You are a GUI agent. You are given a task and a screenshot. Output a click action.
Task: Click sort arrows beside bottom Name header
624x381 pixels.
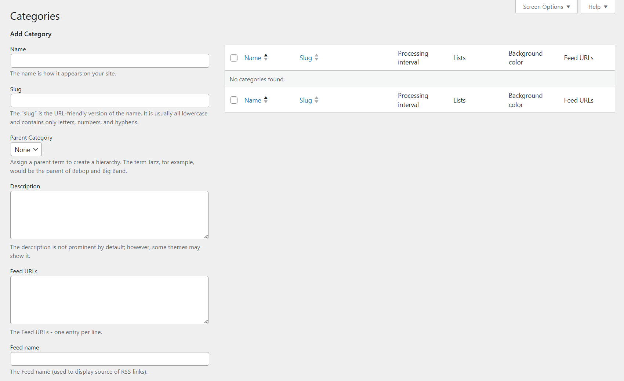pos(266,100)
